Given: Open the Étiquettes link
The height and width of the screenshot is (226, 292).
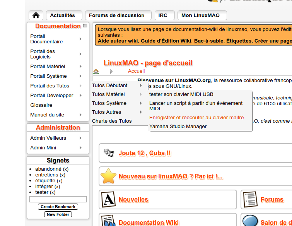Looking at the screenshot, I should click(239, 41).
